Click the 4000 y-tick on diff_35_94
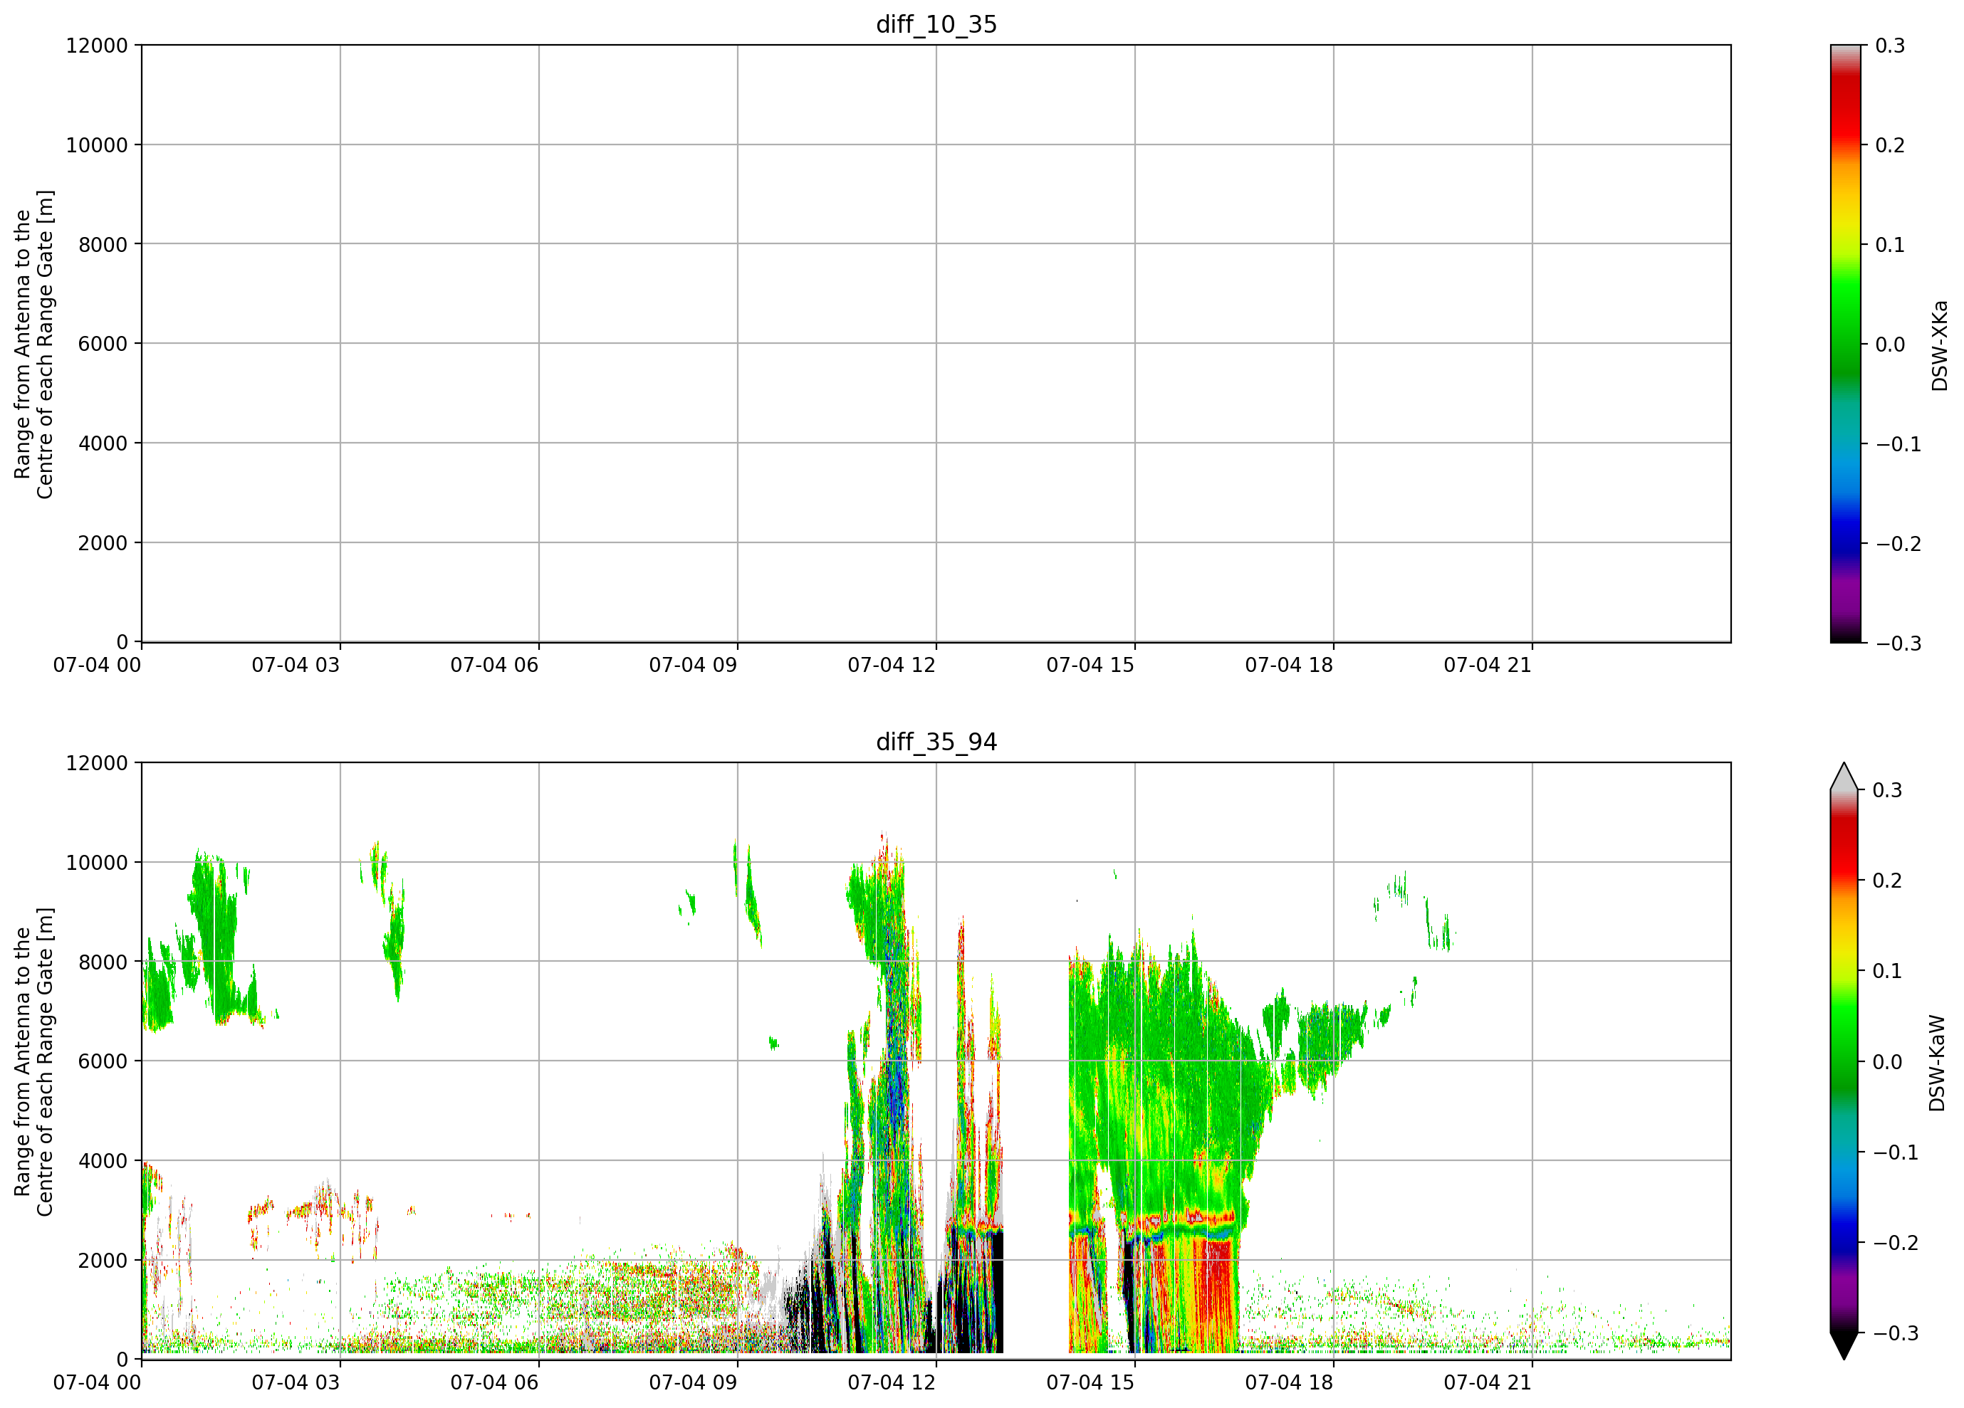 103,1160
